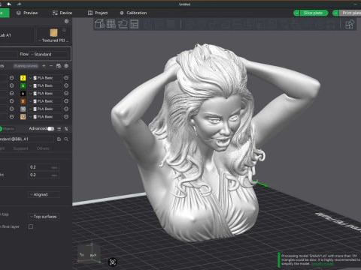Viewport: 361px width, 270px height.
Task: Click edit icon for filament 2 row
Action: [x=66, y=78]
